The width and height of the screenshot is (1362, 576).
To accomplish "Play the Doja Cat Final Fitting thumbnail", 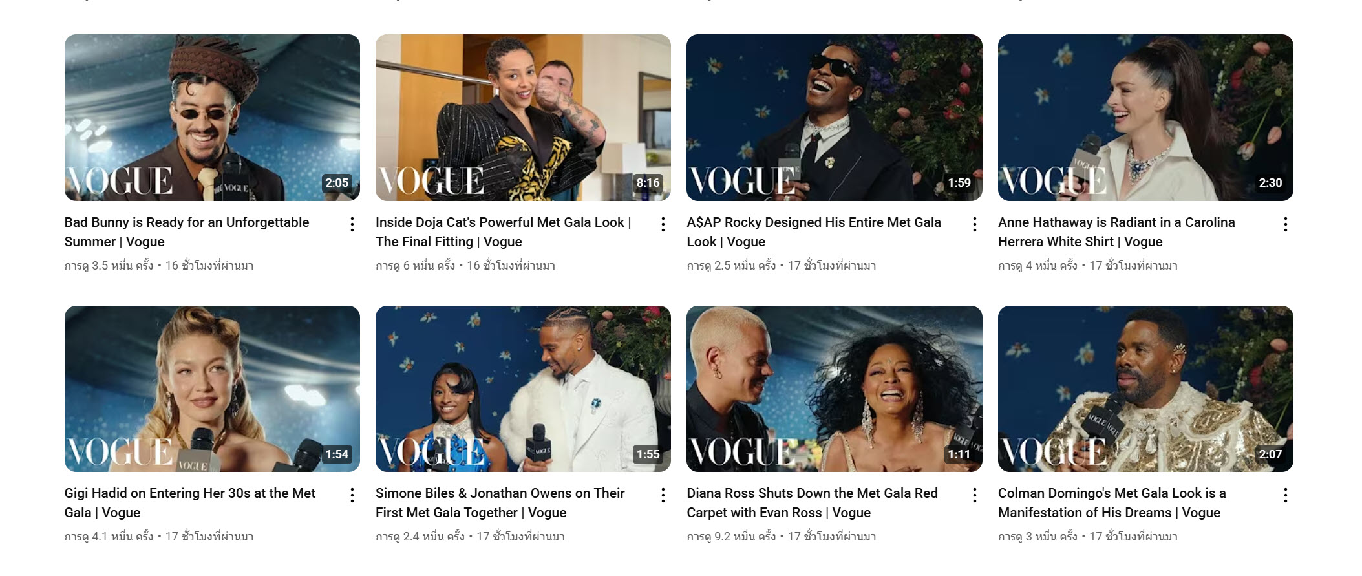I will (523, 118).
